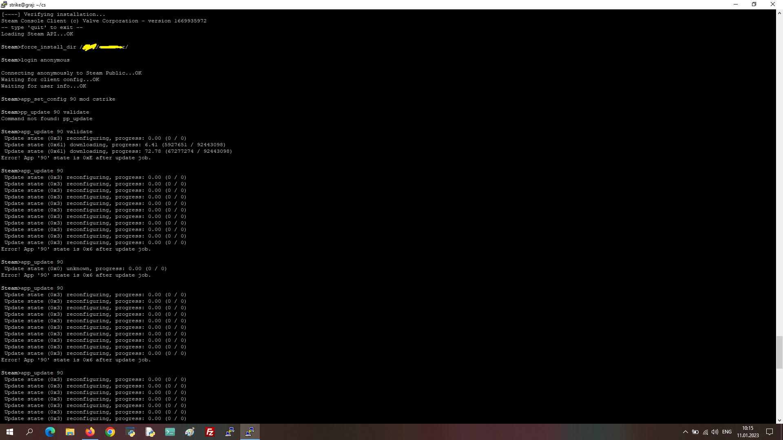The height and width of the screenshot is (440, 783).
Task: Open the taskbar search magnifier
Action: pyautogui.click(x=30, y=432)
